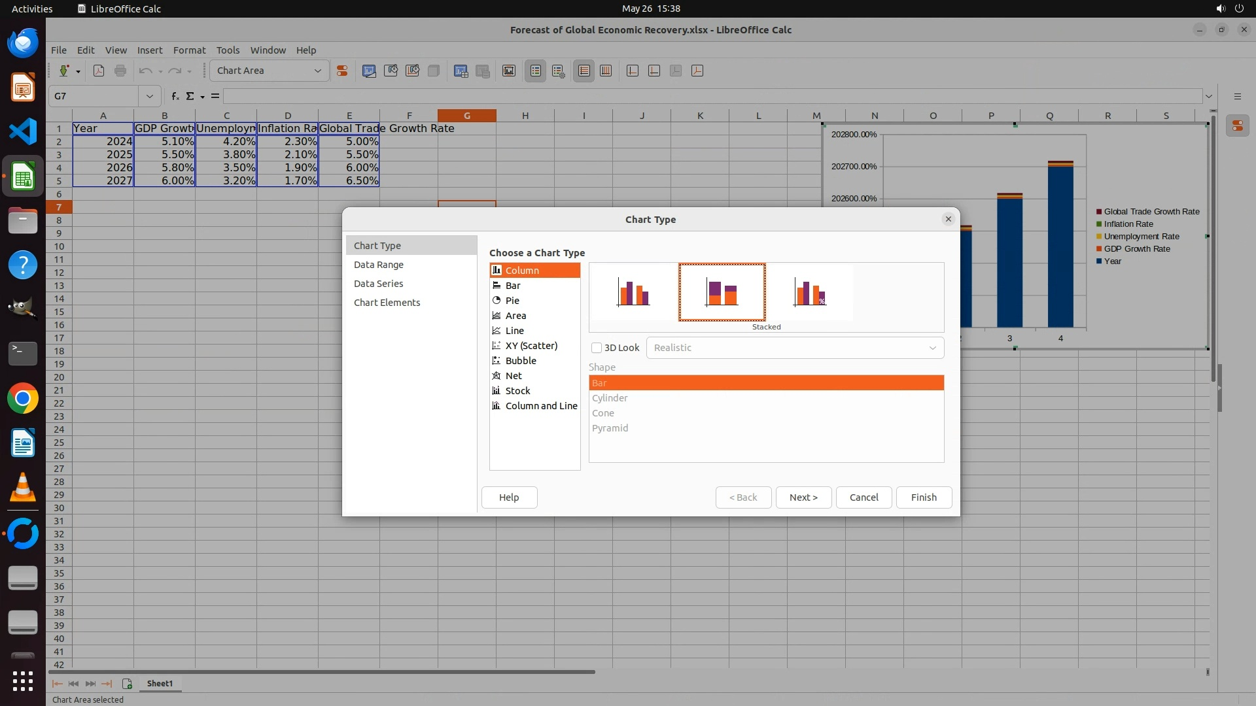Click the Legend On/Off toolbar icon
The height and width of the screenshot is (706, 1256).
coord(535,71)
